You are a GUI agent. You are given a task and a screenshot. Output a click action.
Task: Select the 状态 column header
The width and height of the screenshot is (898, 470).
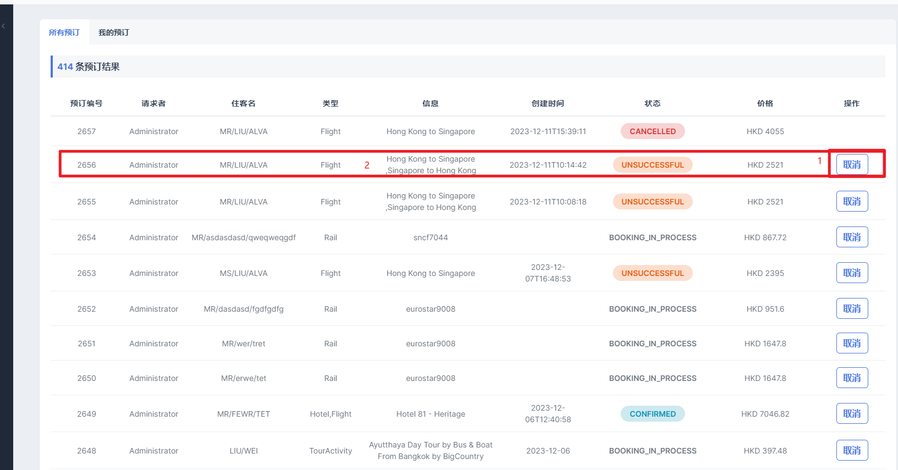[652, 103]
